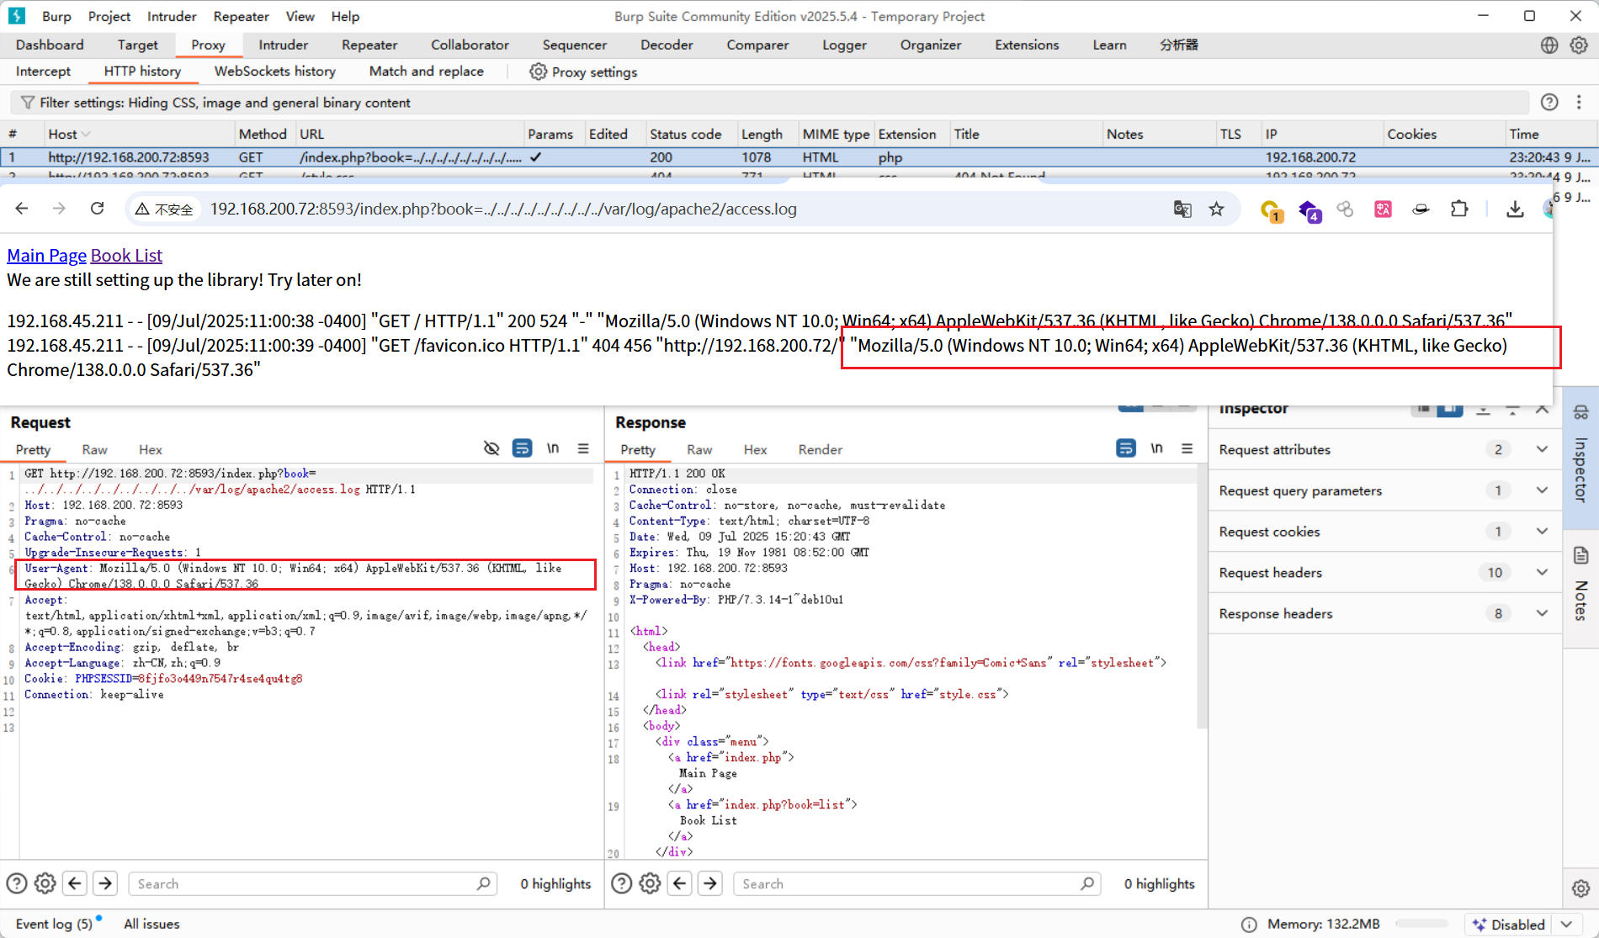Open the Event log
This screenshot has width=1599, height=938.
54,925
